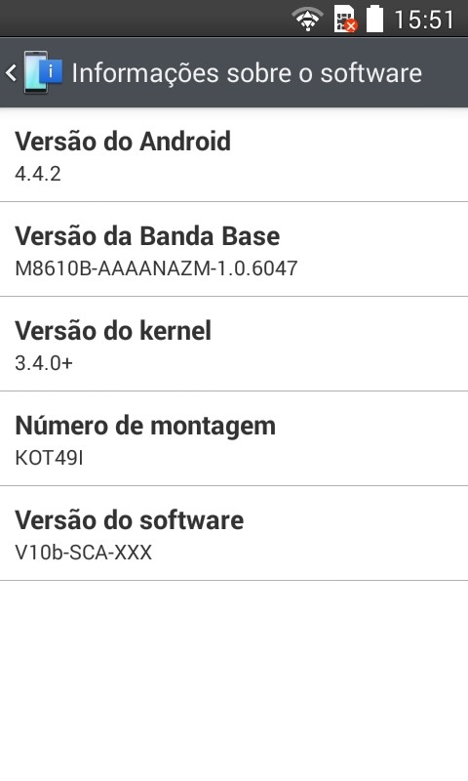Tap the back chevron in header
The height and width of the screenshot is (781, 468).
[x=11, y=72]
